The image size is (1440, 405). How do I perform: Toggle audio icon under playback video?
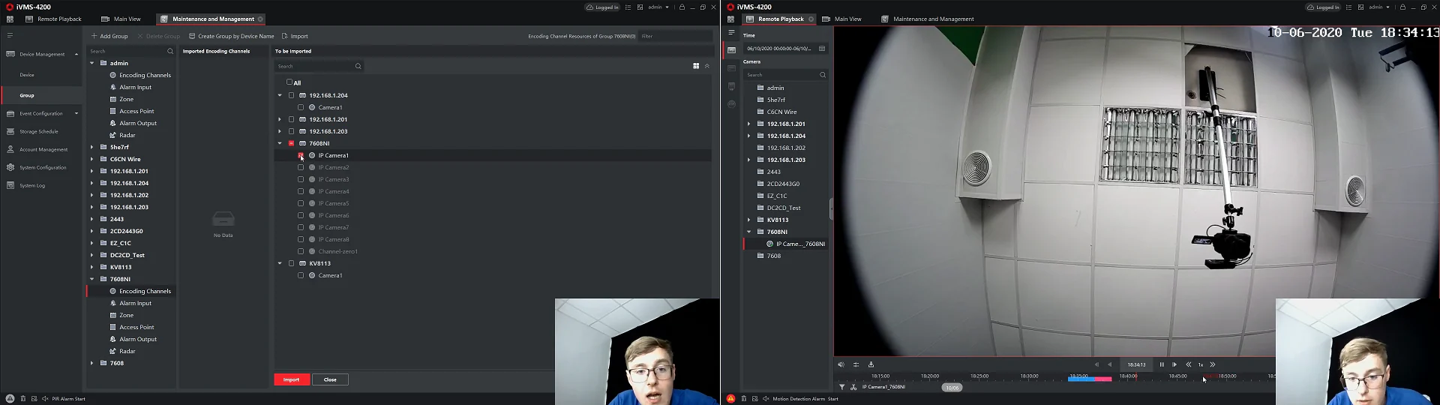click(x=841, y=364)
